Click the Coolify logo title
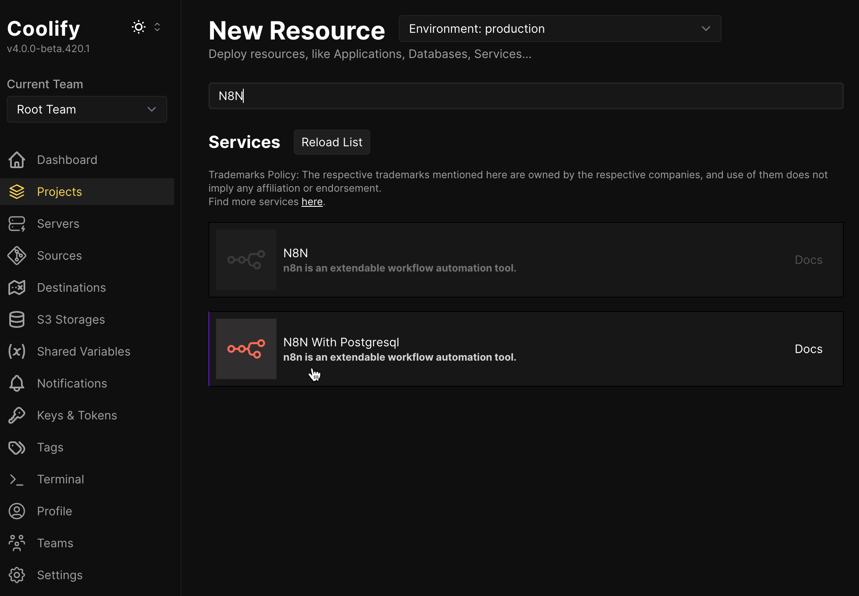The height and width of the screenshot is (596, 859). [43, 29]
